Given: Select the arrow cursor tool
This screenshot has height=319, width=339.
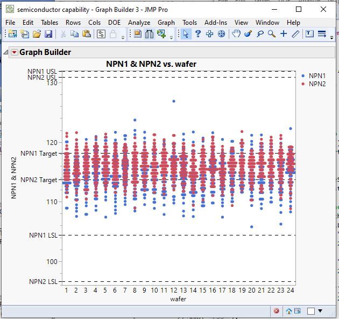Looking at the screenshot, I should 186,34.
